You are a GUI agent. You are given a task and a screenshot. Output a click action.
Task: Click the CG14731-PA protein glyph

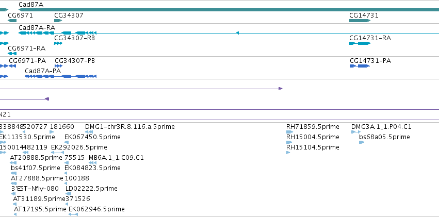(360, 66)
